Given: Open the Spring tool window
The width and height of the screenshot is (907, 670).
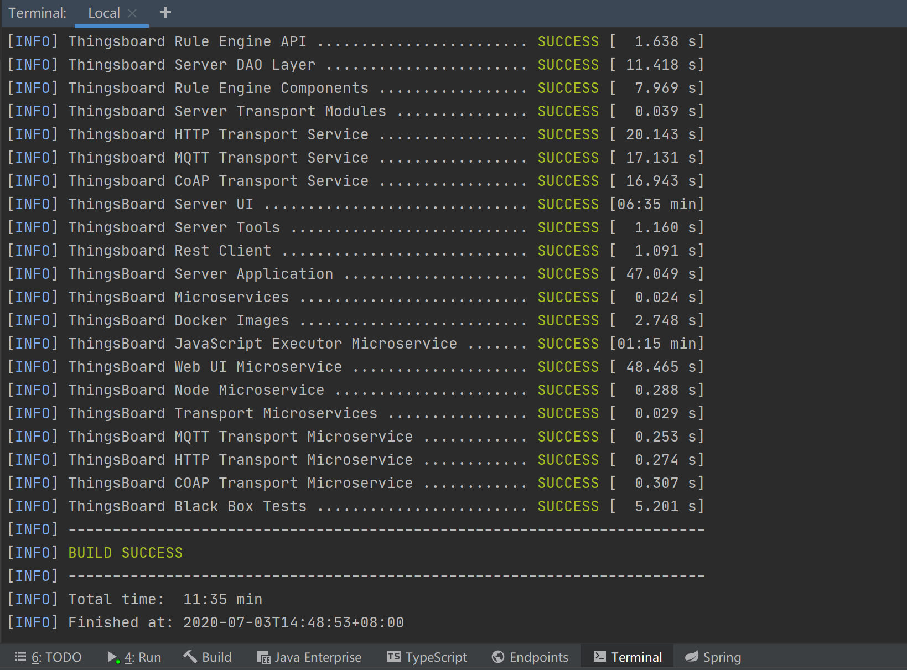Looking at the screenshot, I should point(713,657).
